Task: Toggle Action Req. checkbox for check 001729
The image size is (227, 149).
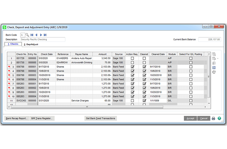Action: pos(132,58)
